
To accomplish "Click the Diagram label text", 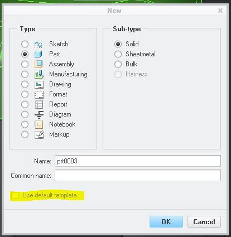I will pos(60,114).
